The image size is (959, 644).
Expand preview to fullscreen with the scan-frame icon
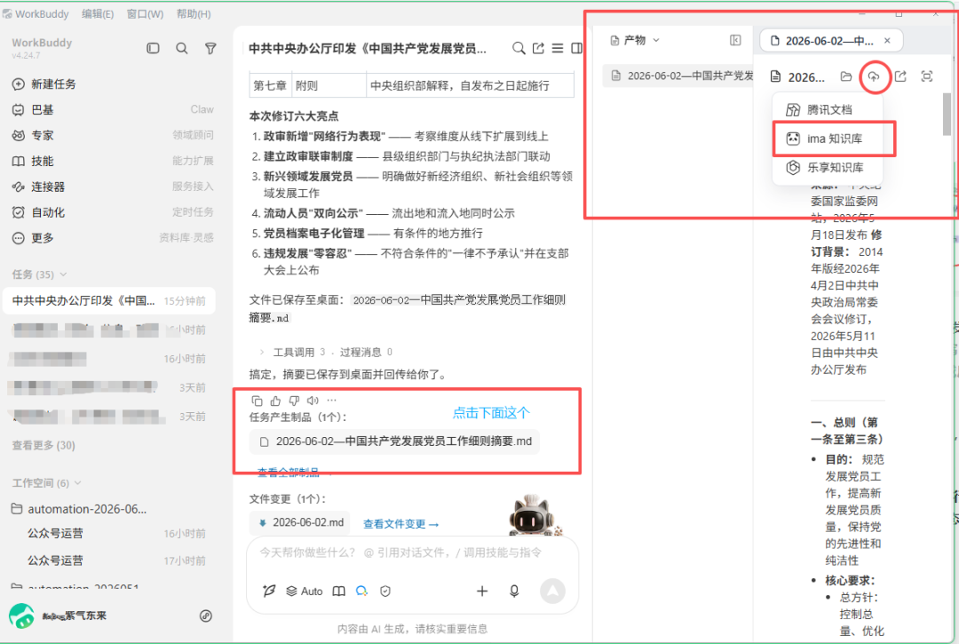click(927, 76)
